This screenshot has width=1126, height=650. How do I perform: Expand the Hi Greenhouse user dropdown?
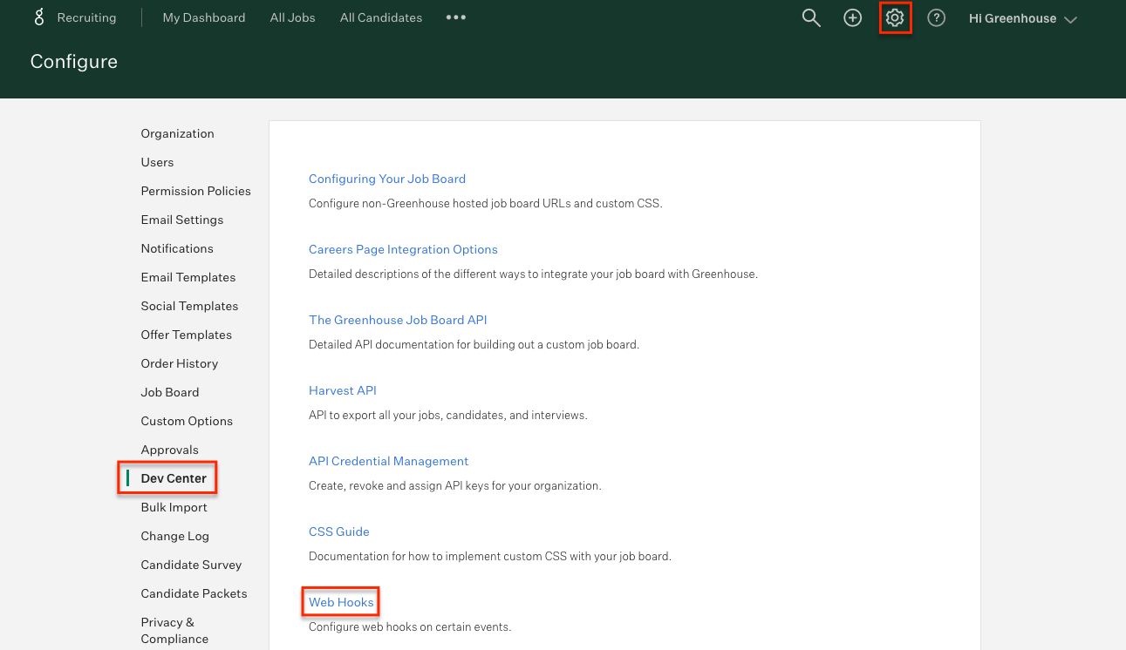pyautogui.click(x=1023, y=18)
